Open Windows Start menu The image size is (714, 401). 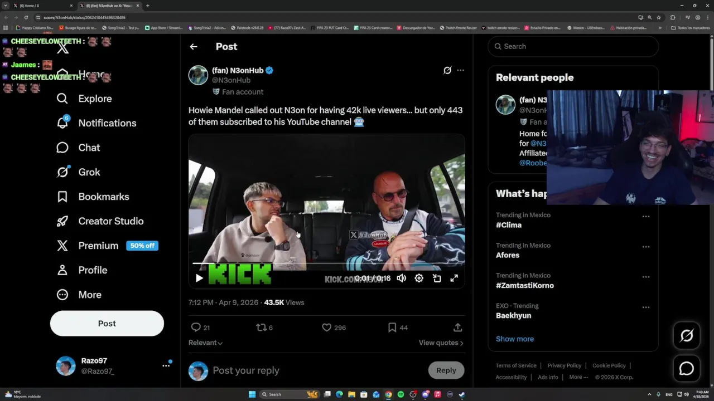pos(252,394)
